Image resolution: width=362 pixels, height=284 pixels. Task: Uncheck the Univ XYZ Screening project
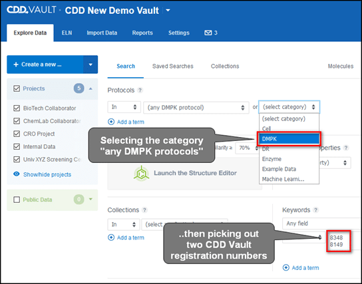(x=17, y=160)
